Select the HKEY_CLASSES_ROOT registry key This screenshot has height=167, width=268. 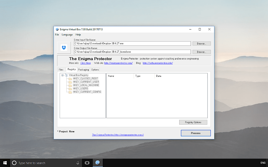(85, 78)
